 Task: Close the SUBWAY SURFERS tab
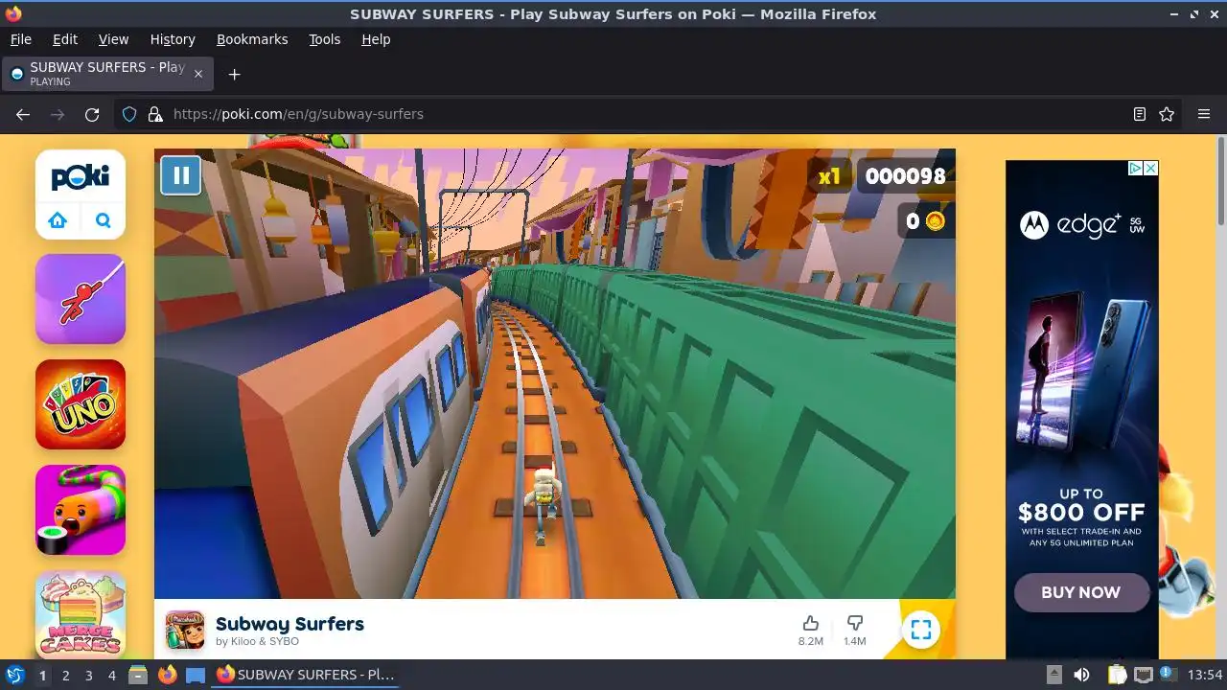[x=198, y=74]
